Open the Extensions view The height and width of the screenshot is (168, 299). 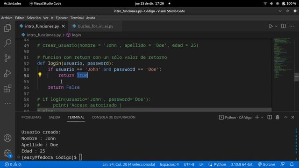(7, 89)
